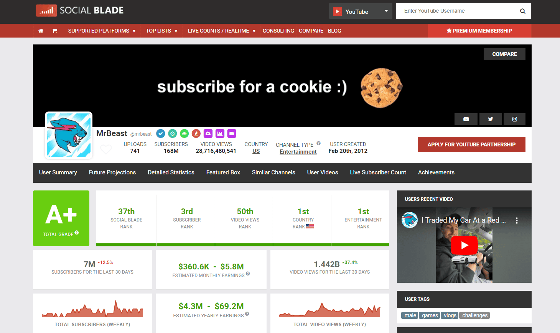Expand Live Counts / Realtime menu
This screenshot has height=333, width=560.
click(221, 31)
